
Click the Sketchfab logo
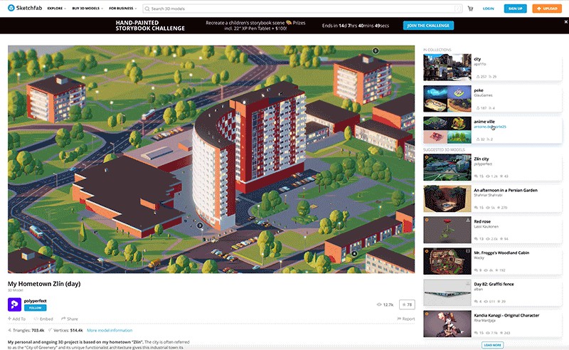coord(25,8)
